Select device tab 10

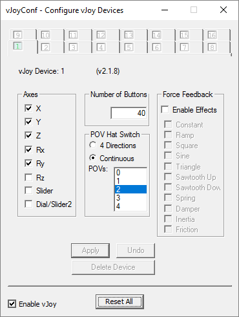tap(50, 35)
